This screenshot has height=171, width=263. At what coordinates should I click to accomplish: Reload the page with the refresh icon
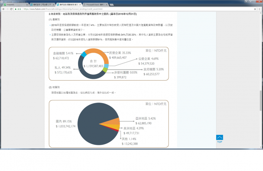coord(11,9)
